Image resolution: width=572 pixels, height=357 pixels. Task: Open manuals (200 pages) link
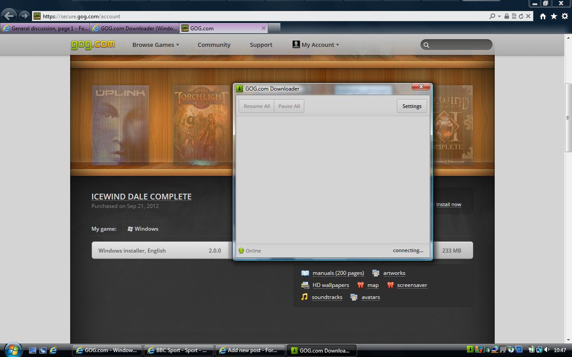pyautogui.click(x=338, y=273)
